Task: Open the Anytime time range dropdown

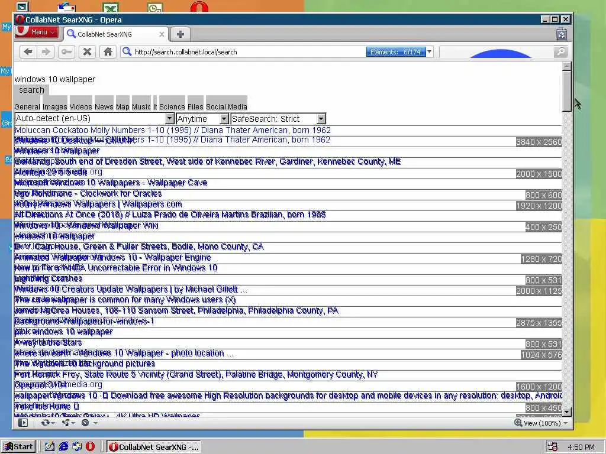Action: tap(202, 118)
